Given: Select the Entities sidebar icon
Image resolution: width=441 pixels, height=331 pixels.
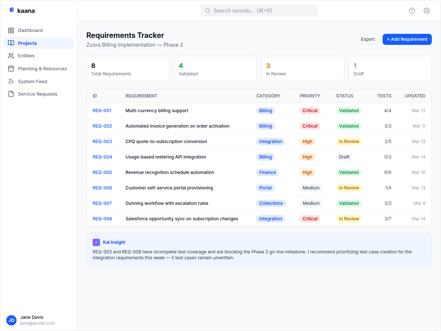Looking at the screenshot, I should [11, 56].
